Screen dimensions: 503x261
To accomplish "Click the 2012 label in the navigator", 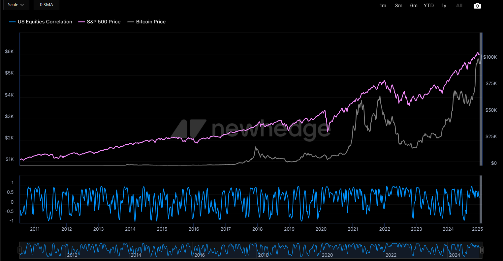I will coord(72,255).
